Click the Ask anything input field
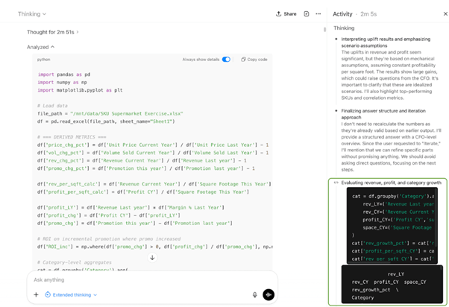This screenshot has height=307, width=449. (x=142, y=279)
